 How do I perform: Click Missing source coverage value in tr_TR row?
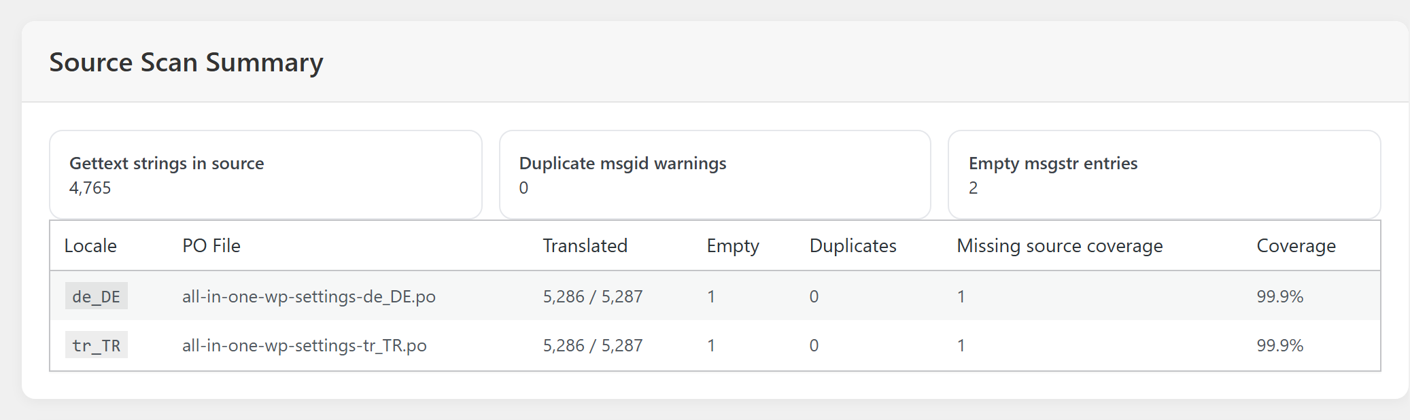coord(961,346)
